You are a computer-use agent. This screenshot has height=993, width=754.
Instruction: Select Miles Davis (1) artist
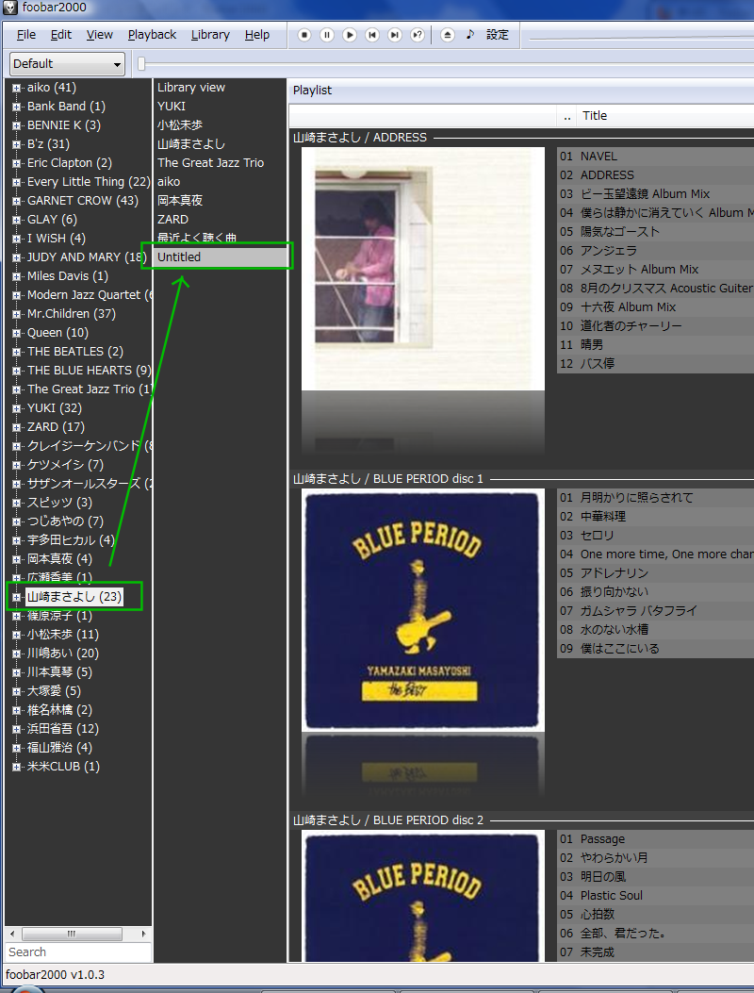point(68,276)
